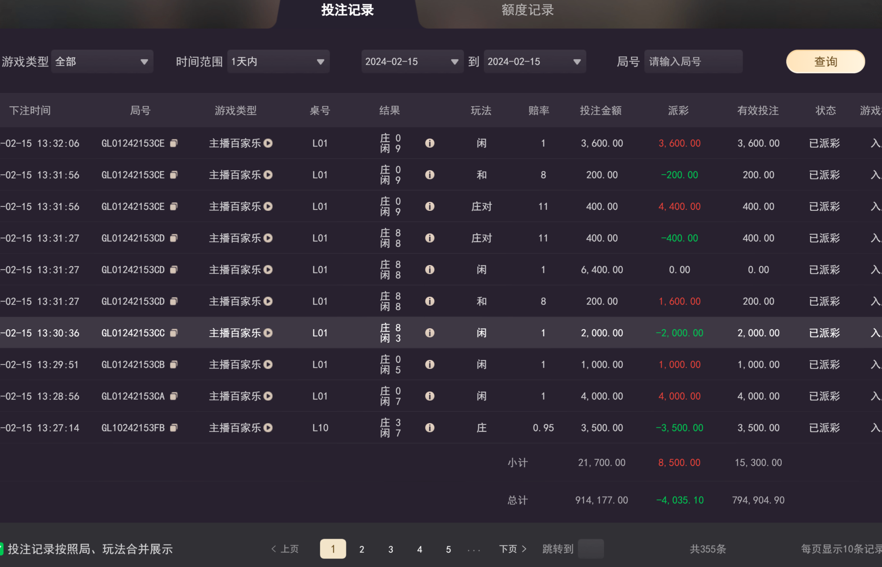Open the end date picker
This screenshot has height=567, width=882.
tap(535, 62)
